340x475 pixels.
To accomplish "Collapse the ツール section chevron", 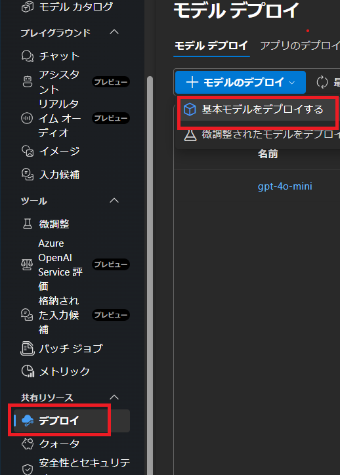I will (x=114, y=200).
